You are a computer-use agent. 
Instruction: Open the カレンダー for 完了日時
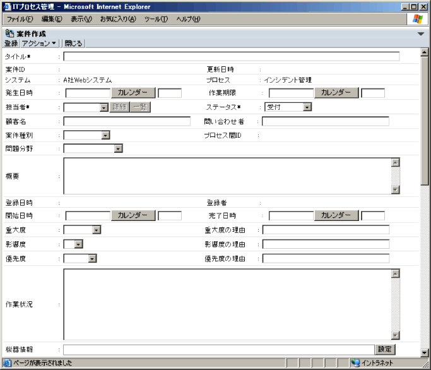(336, 215)
